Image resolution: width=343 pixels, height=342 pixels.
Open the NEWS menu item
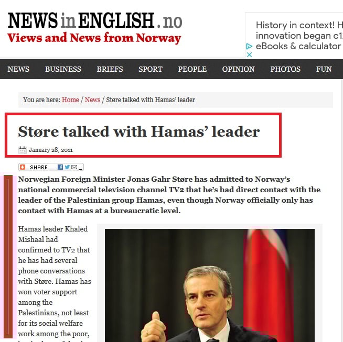(18, 69)
